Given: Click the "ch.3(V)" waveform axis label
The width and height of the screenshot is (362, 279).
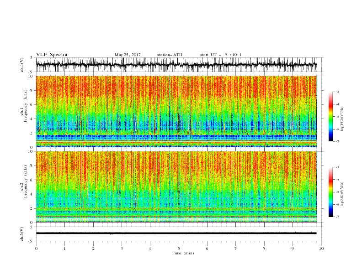Looking at the screenshot, I should coord(22,234).
